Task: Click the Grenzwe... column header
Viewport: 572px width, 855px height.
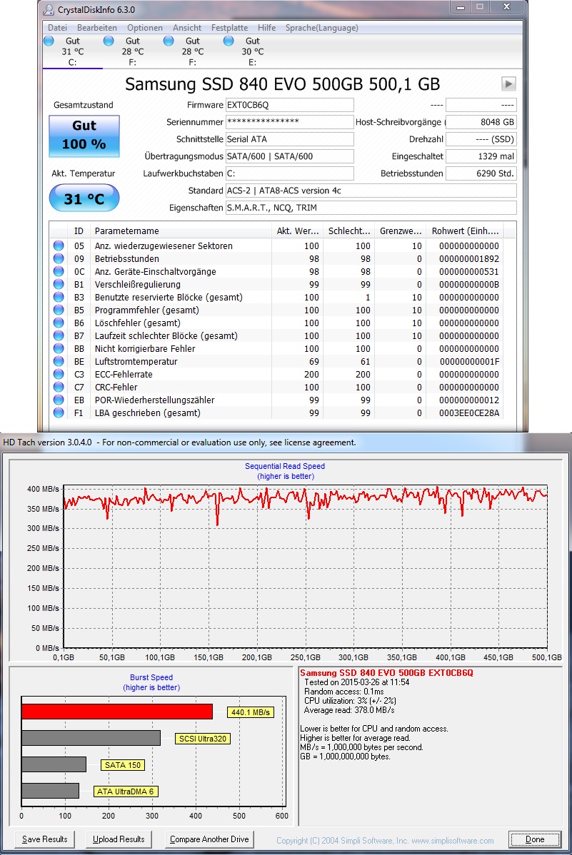Action: [x=400, y=231]
